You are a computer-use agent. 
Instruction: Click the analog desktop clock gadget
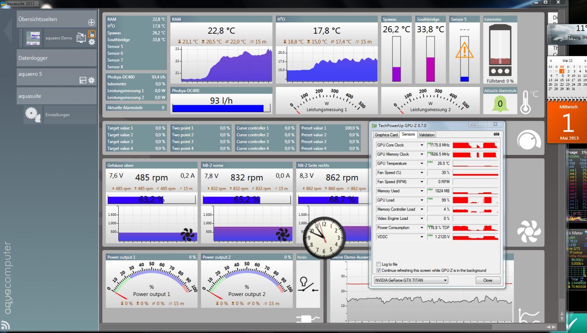(x=324, y=238)
